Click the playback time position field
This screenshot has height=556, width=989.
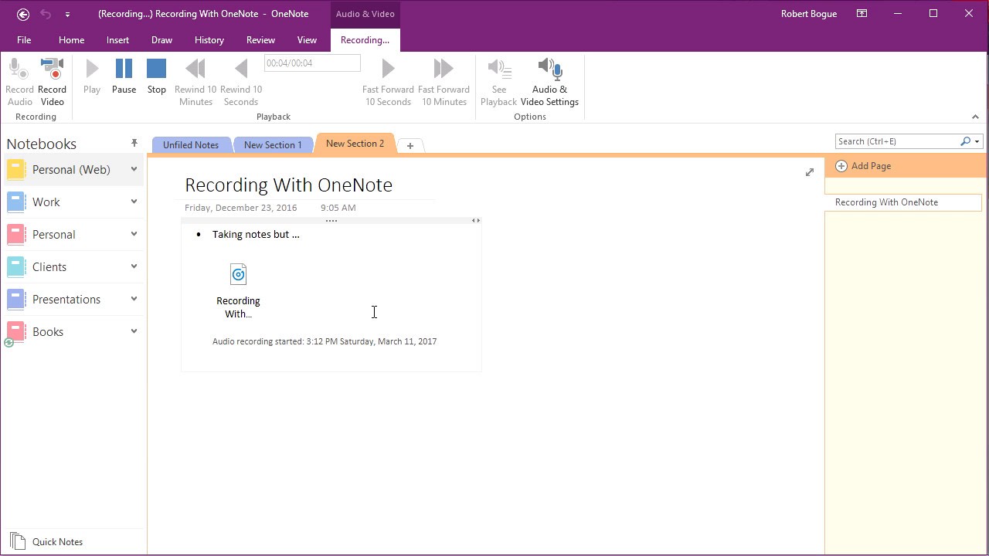(x=311, y=63)
